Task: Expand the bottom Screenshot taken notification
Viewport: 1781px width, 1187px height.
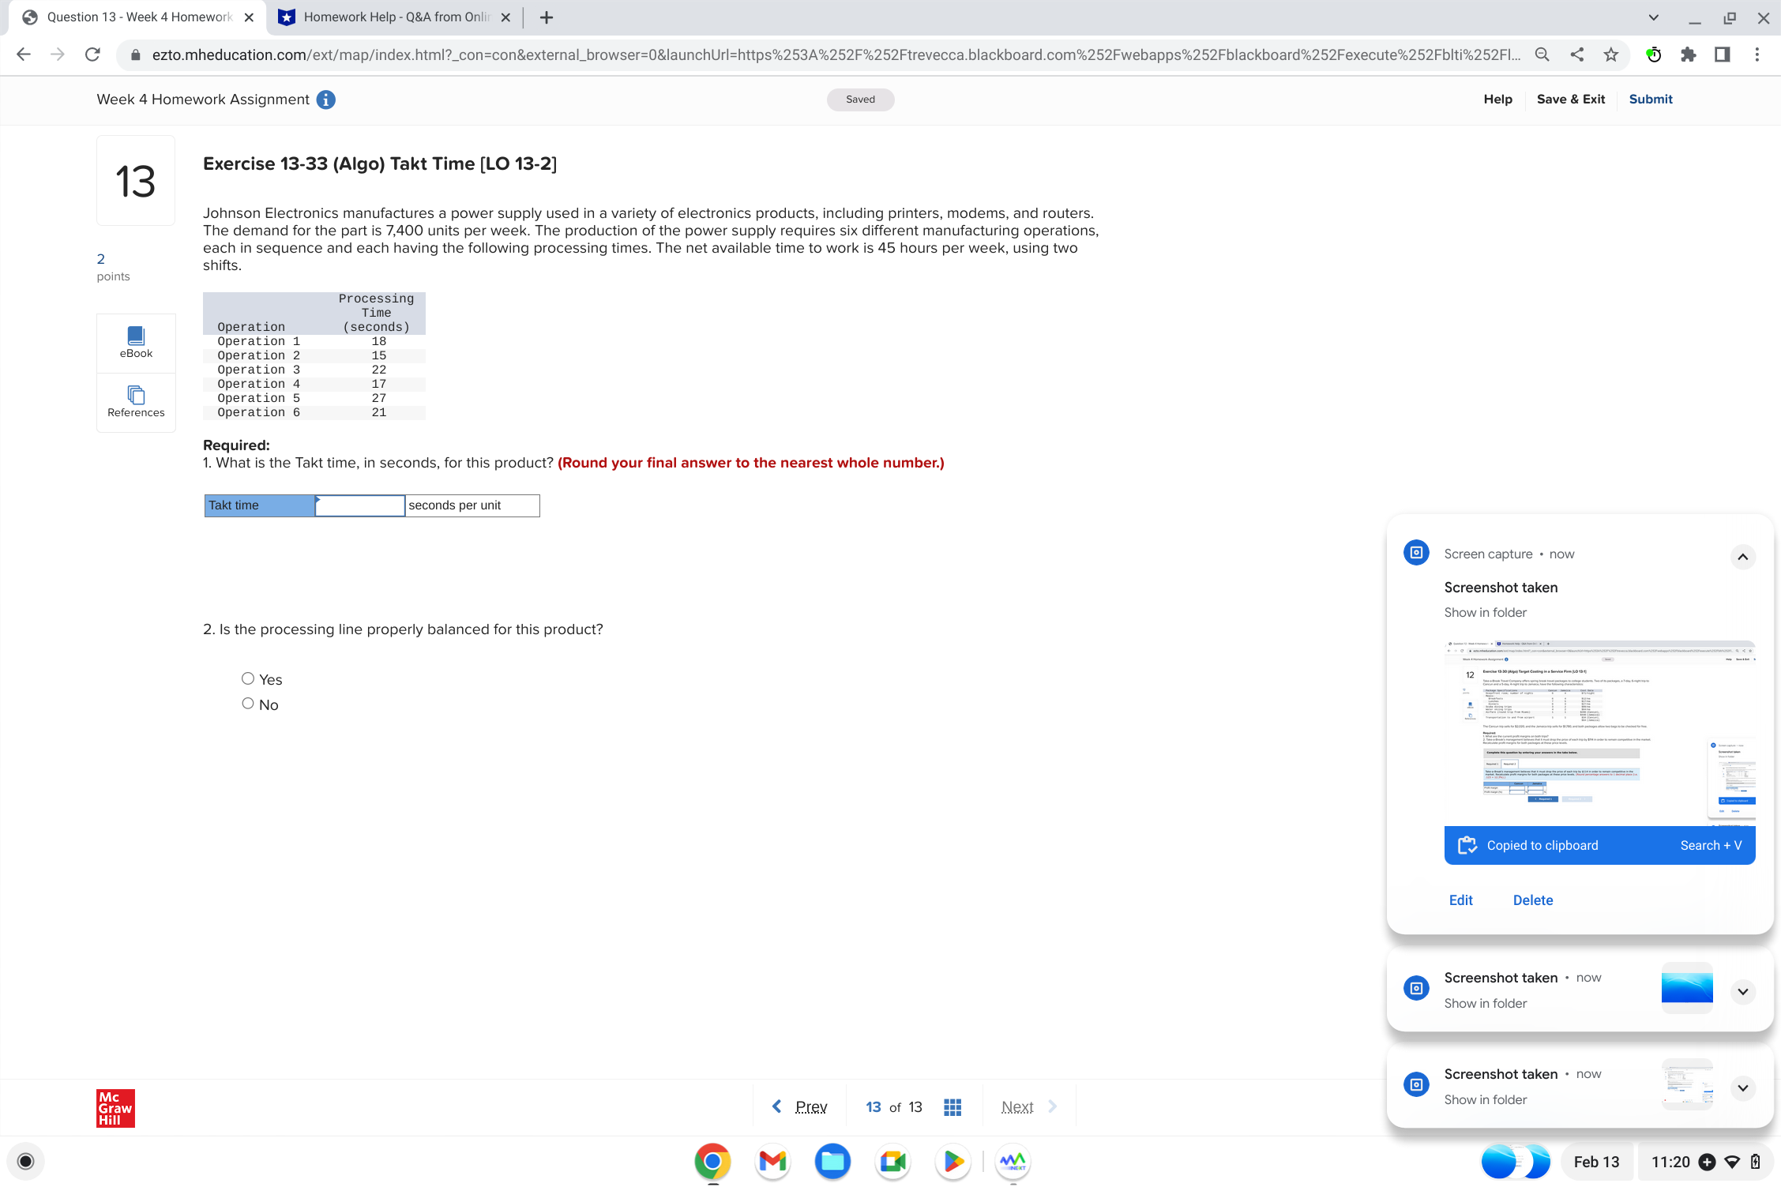Action: pyautogui.click(x=1742, y=1088)
